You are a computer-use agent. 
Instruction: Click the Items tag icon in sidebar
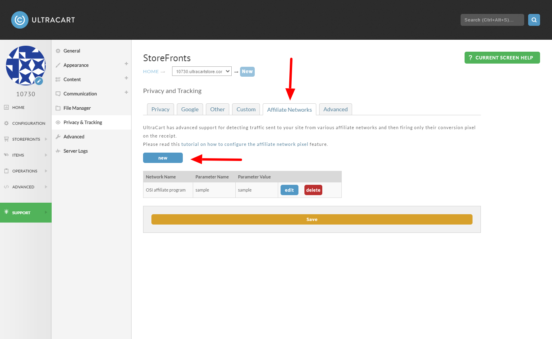point(6,155)
